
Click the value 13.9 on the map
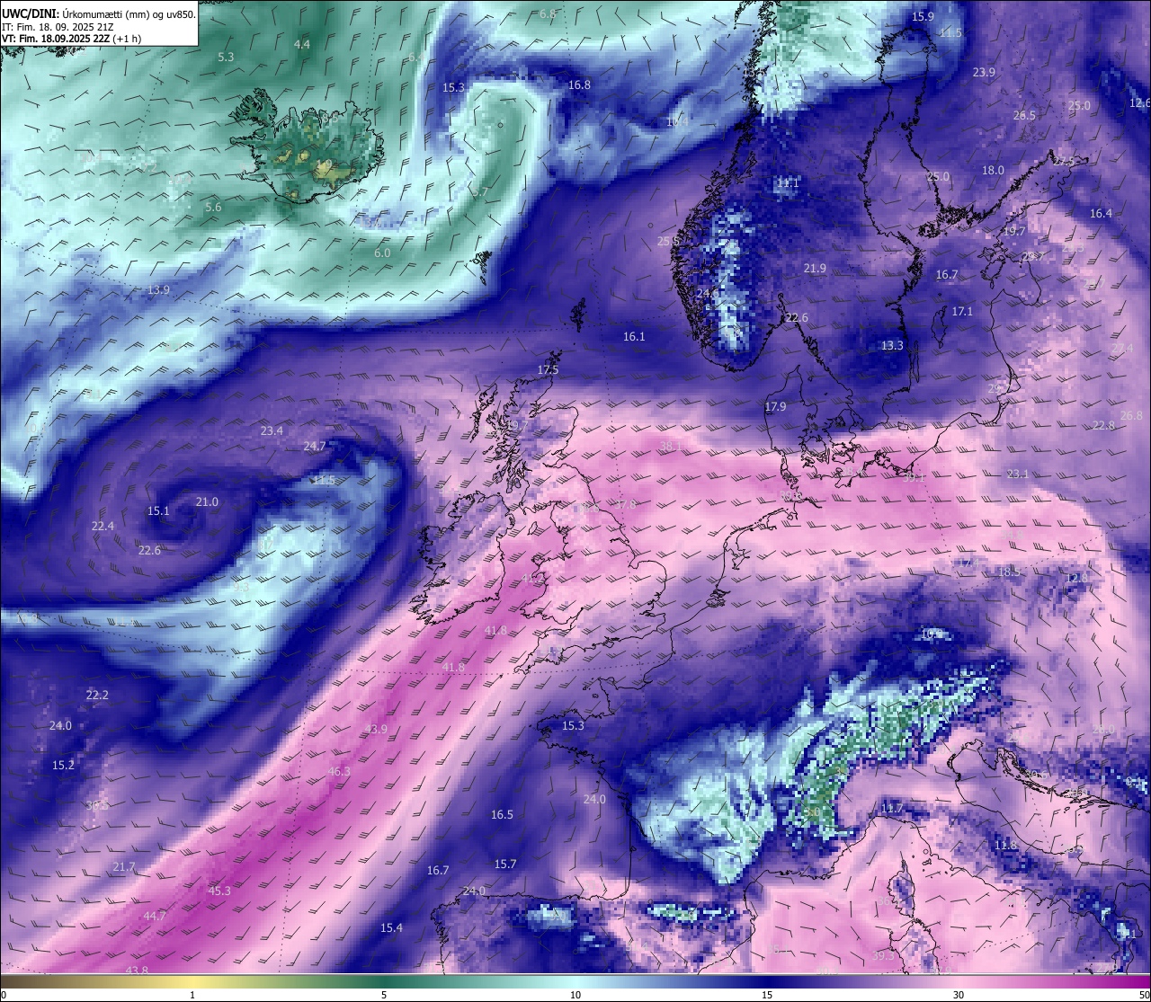pos(158,289)
